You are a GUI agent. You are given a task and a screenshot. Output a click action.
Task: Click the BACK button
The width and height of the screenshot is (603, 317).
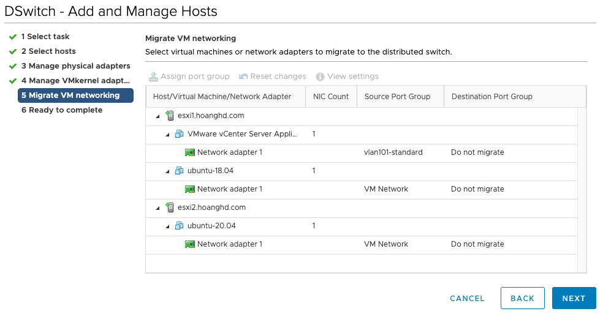[x=523, y=298]
